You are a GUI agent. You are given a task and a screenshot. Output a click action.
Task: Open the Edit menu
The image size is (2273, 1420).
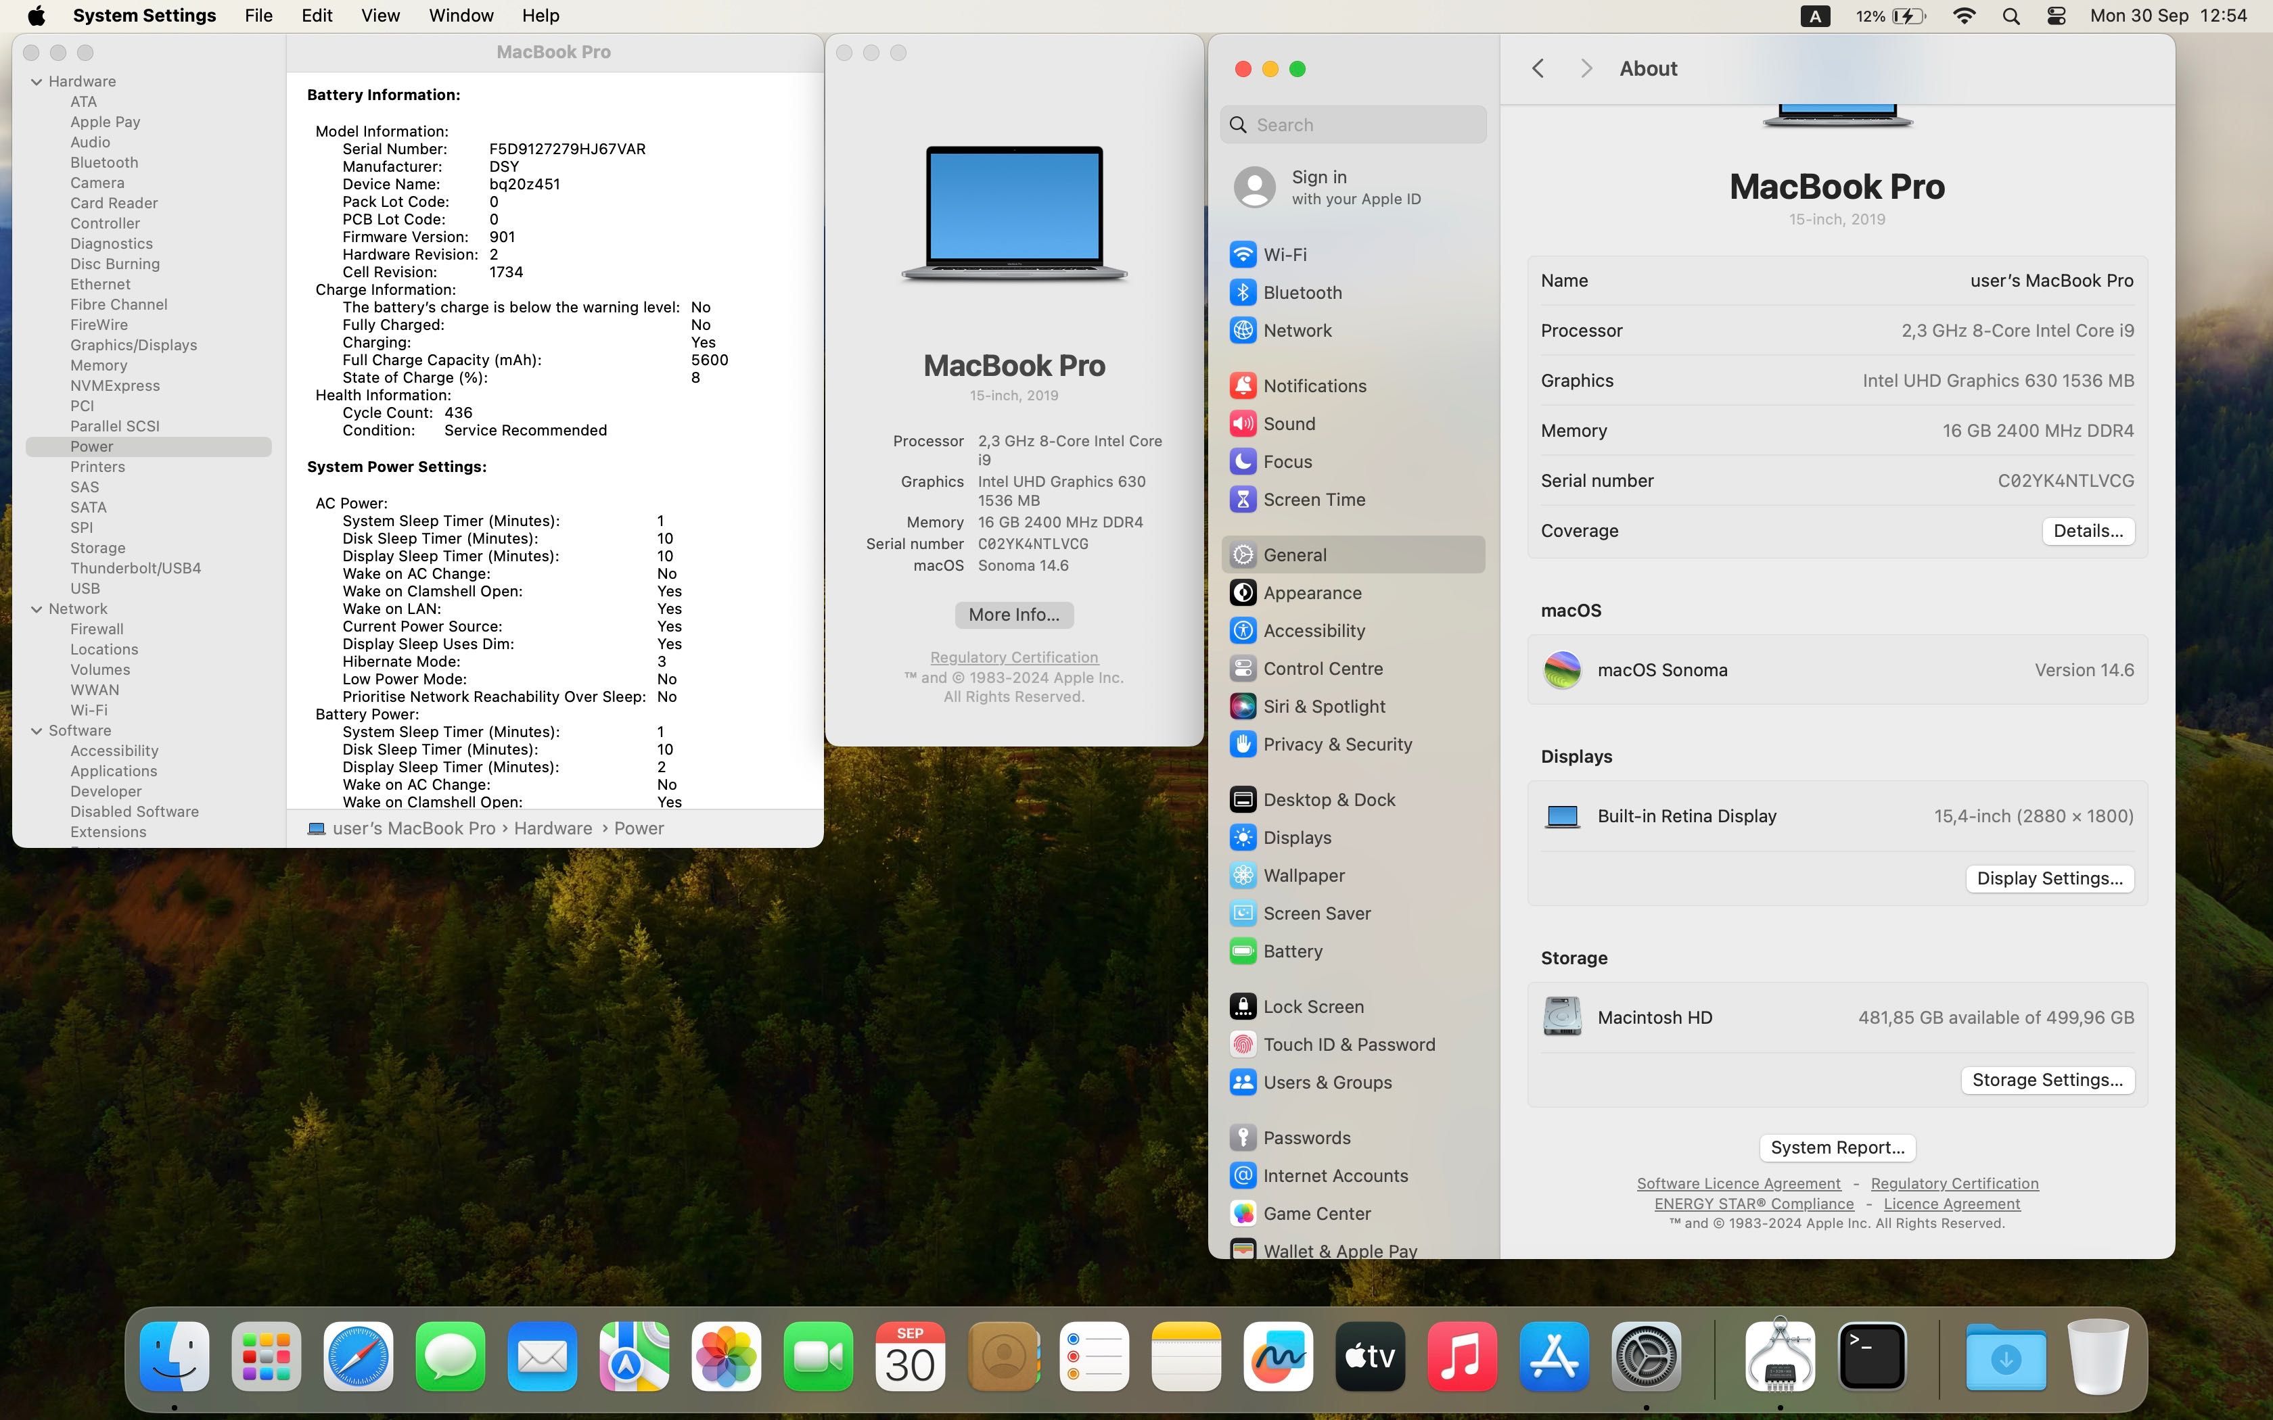pyautogui.click(x=317, y=16)
